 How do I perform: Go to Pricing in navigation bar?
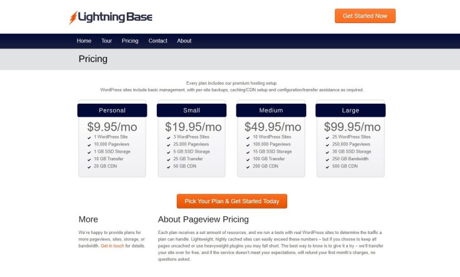pos(130,41)
